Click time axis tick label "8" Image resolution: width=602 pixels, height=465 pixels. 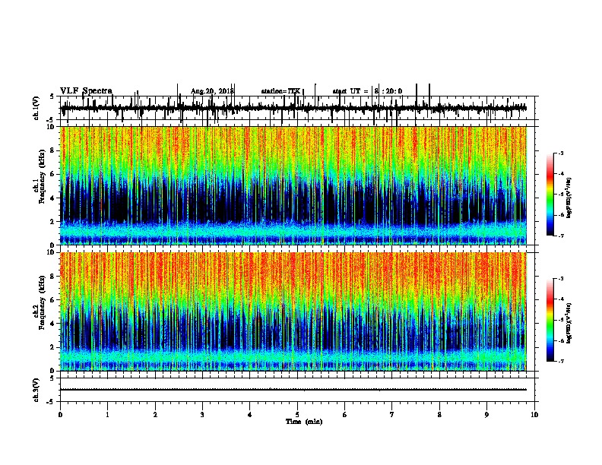pyautogui.click(x=439, y=415)
